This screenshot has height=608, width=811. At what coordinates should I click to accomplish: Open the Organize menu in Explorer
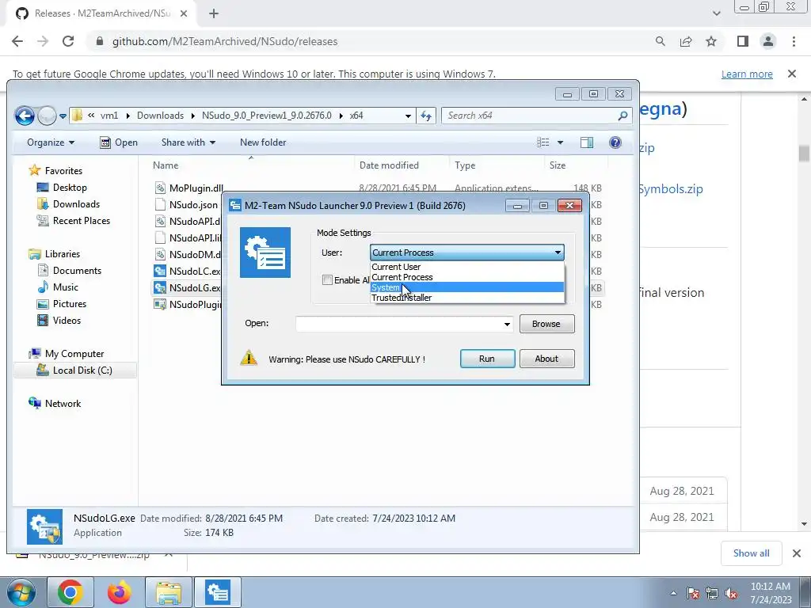[51, 142]
